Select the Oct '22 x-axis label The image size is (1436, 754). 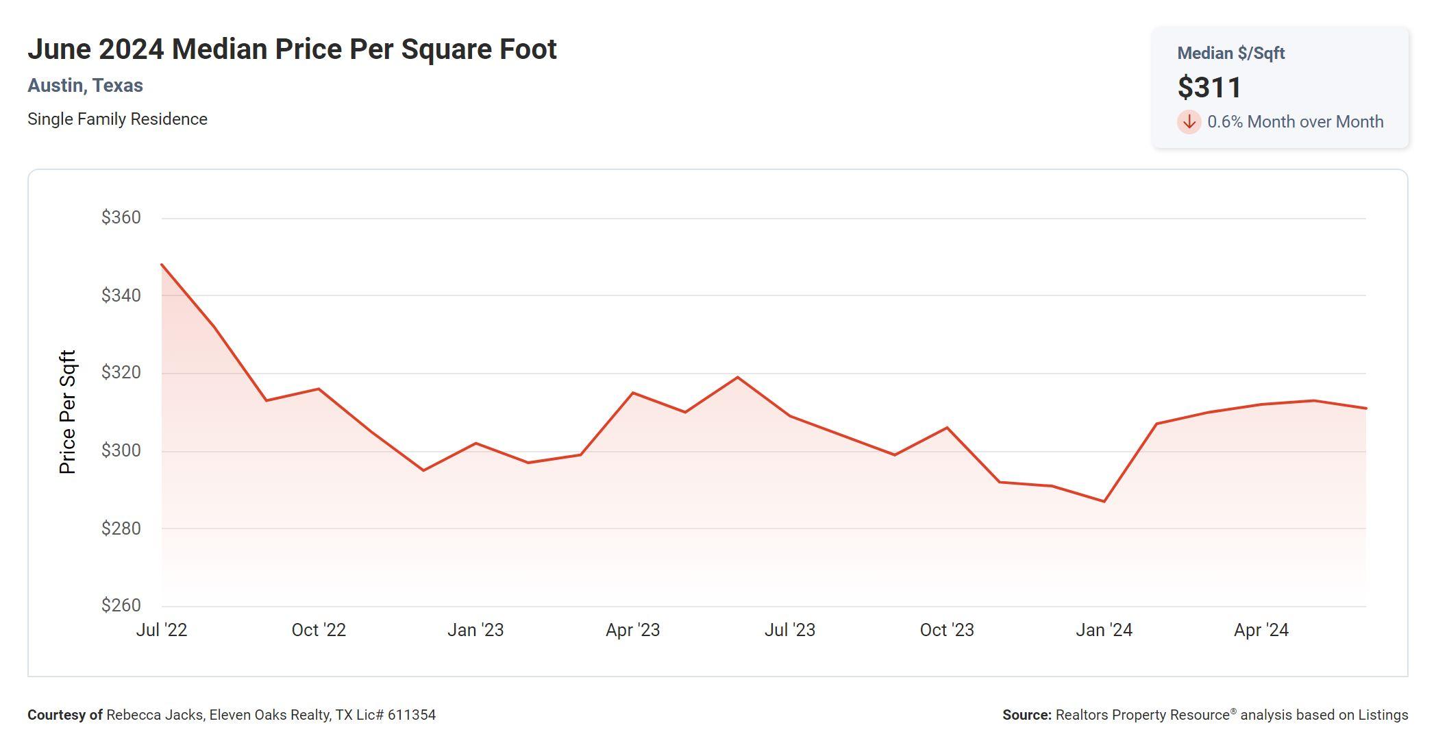pyautogui.click(x=319, y=630)
